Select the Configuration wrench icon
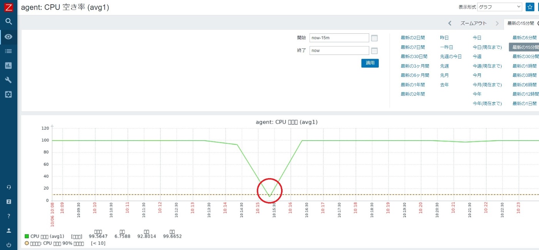Screen dimensions: 539x250 pyautogui.click(x=8, y=80)
